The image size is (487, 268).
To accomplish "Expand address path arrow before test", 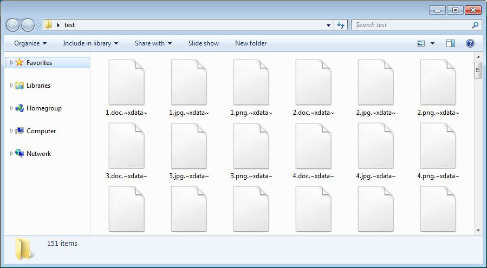I will coord(59,25).
